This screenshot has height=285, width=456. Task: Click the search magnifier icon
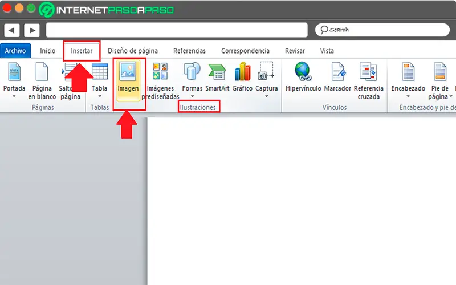coord(324,30)
